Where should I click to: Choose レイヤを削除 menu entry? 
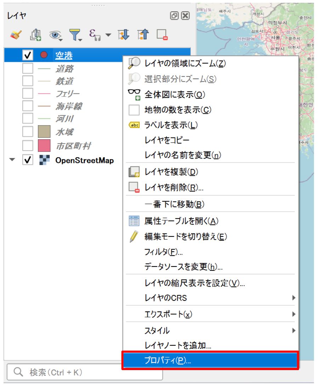pos(211,187)
